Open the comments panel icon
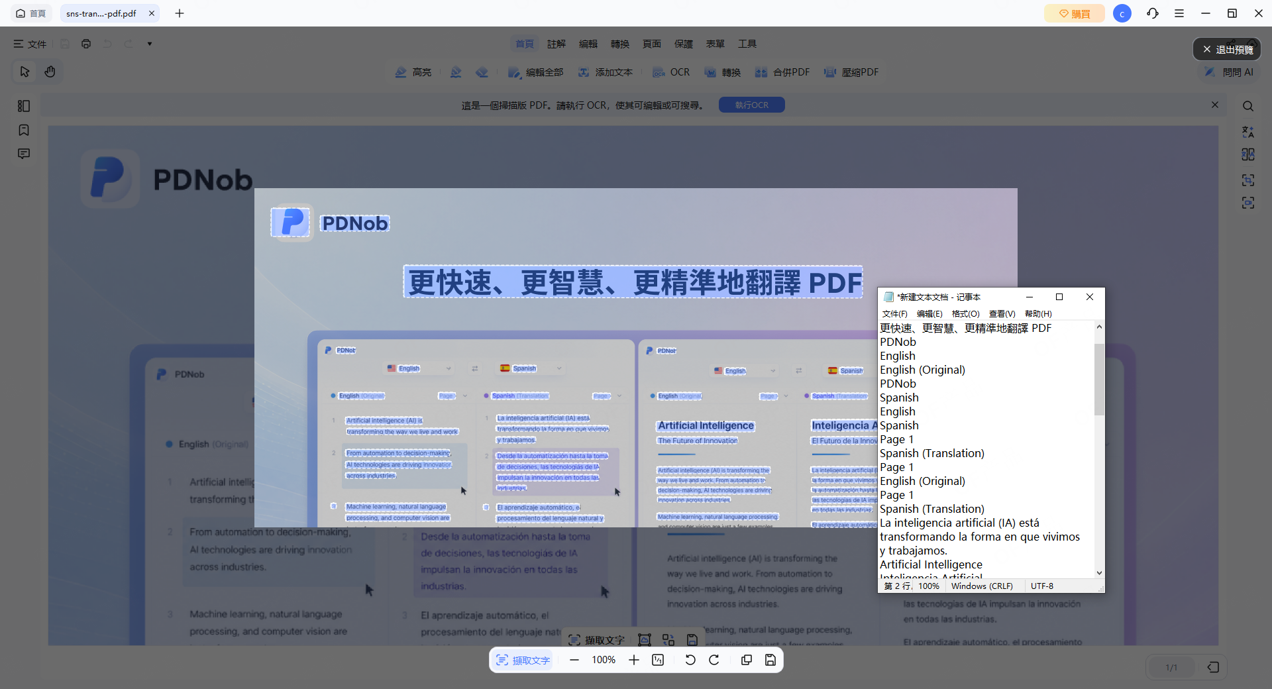Screen dimensions: 1272x689 tap(24, 154)
